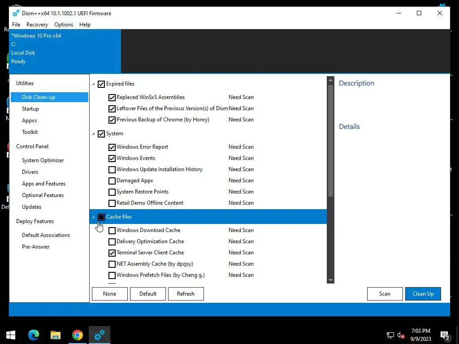Image resolution: width=459 pixels, height=344 pixels.
Task: Open the Recovery menu
Action: [37, 25]
